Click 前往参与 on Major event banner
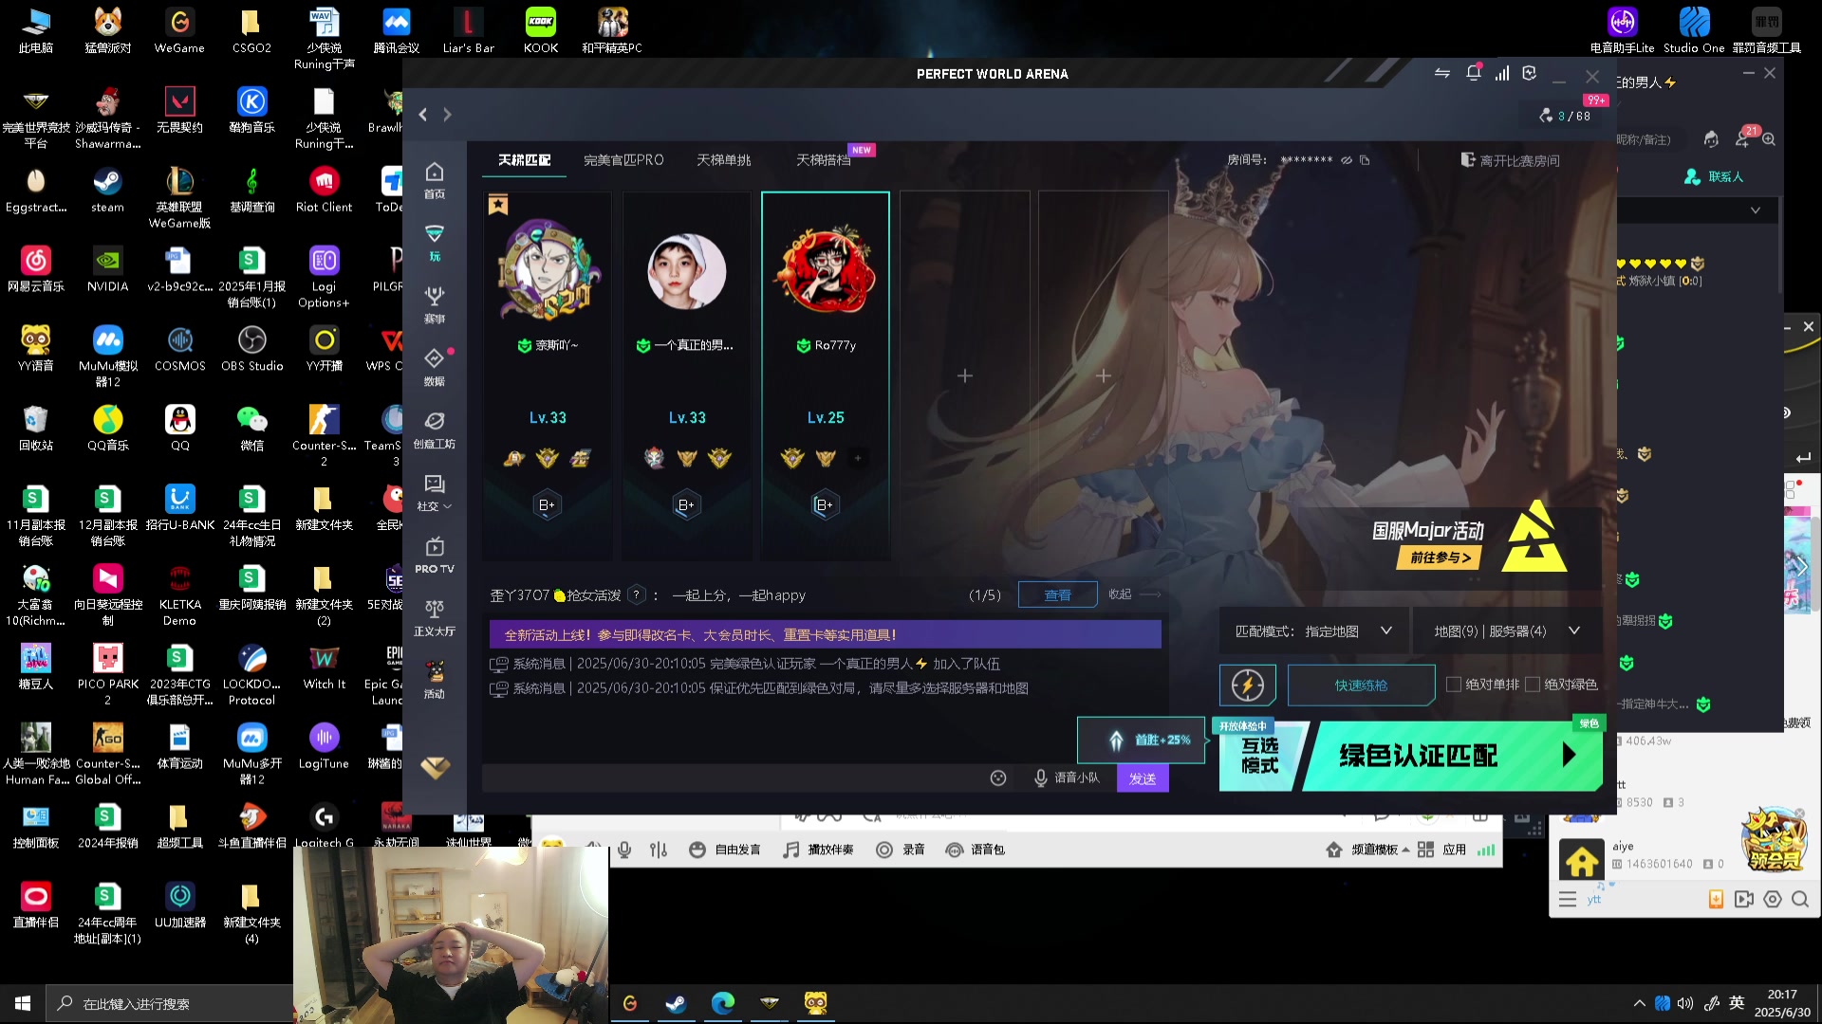Screen dimensions: 1822x1024 (1440, 558)
